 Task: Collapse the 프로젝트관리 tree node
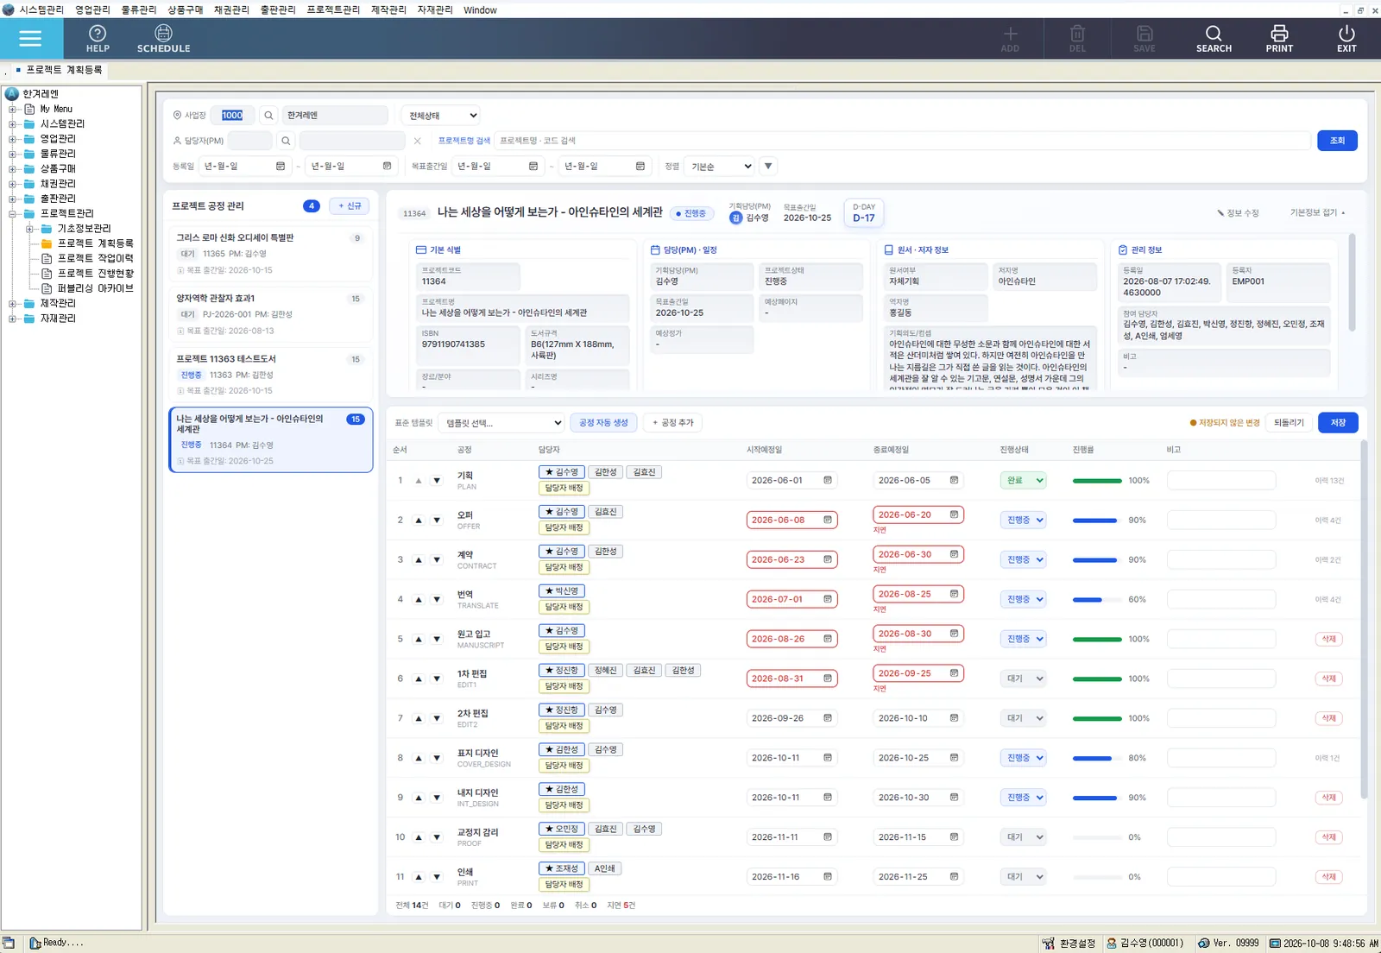(x=12, y=213)
